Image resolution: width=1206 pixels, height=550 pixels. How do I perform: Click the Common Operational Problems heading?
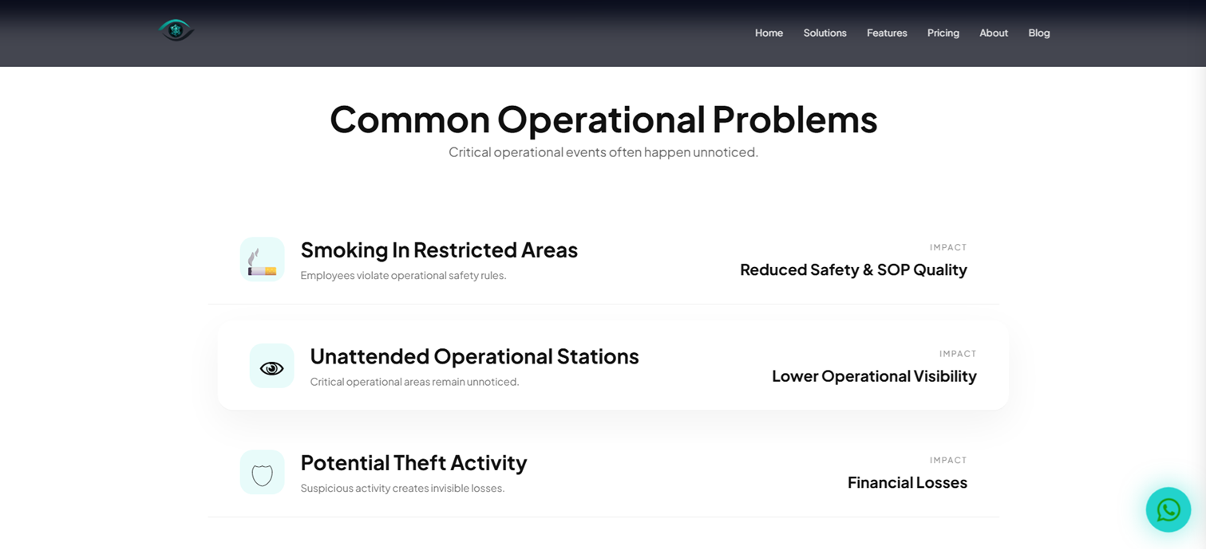click(x=603, y=120)
